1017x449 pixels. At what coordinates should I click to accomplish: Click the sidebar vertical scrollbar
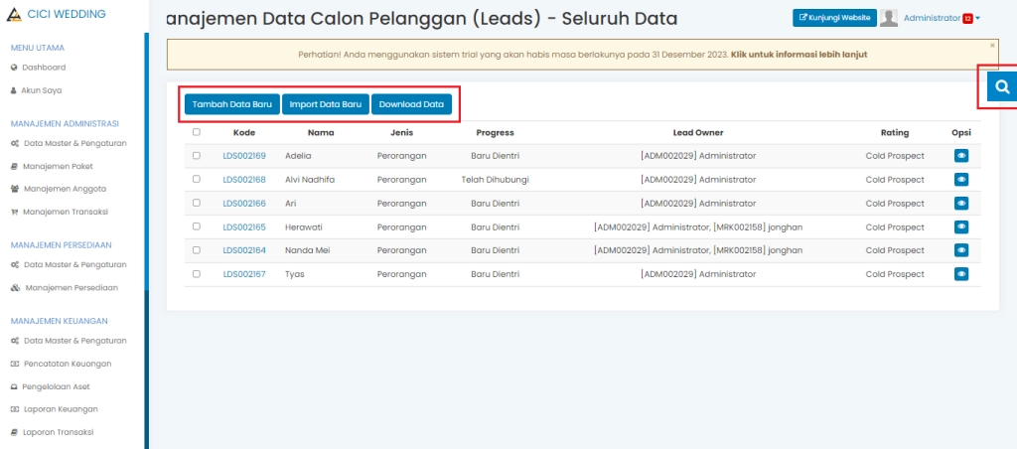tap(147, 240)
